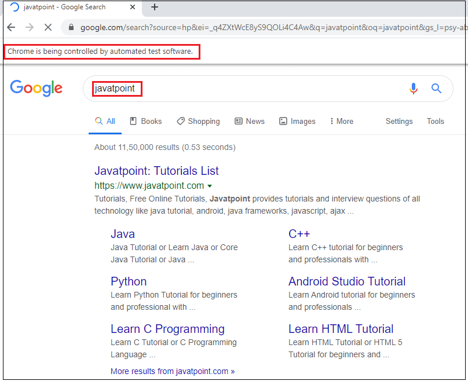Click the browser back arrow
The image size is (468, 381).
click(11, 27)
